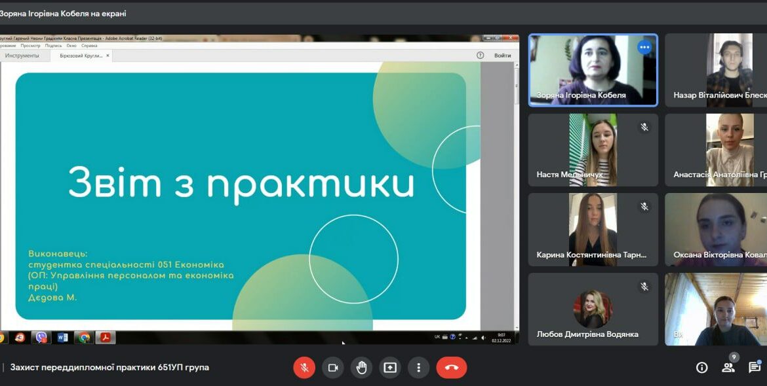The height and width of the screenshot is (386, 767).
Task: Click the meeting name 'Захист переддипломної практики 651УП група'
Action: (109, 368)
